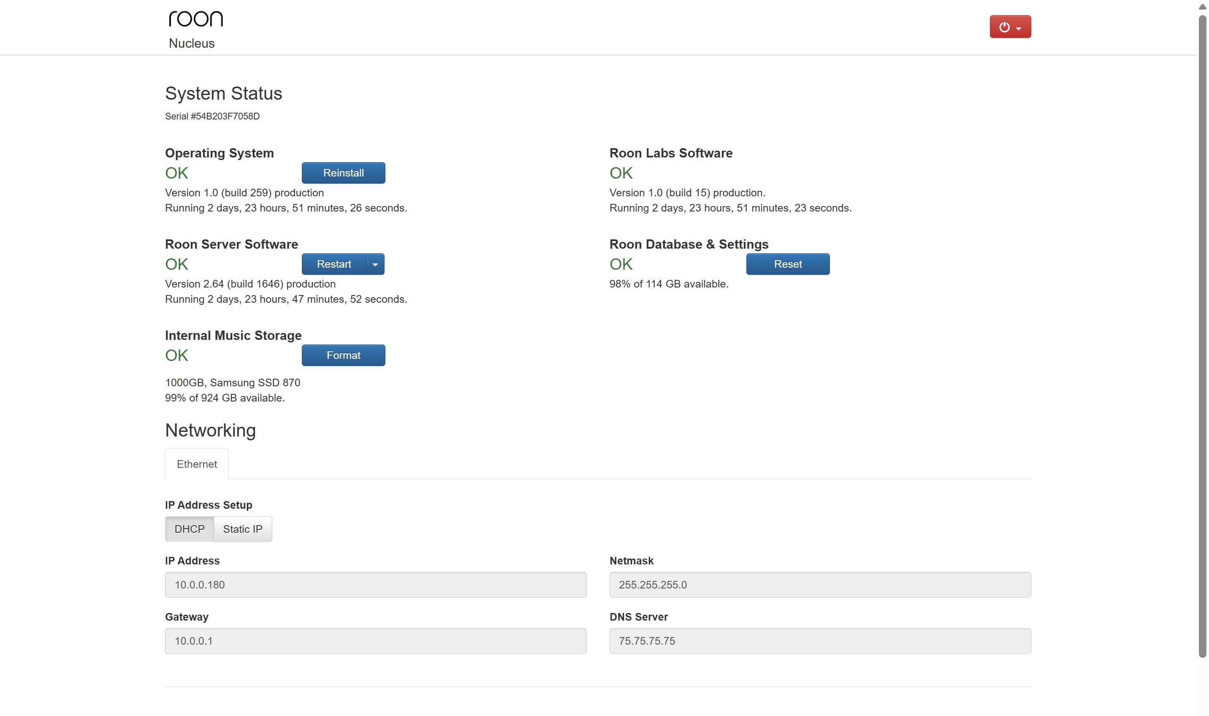Reinstall the Operating System

pyautogui.click(x=343, y=173)
